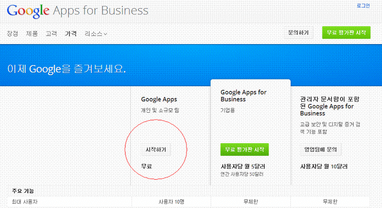Click 시작하기 under Google Apps

click(x=156, y=149)
